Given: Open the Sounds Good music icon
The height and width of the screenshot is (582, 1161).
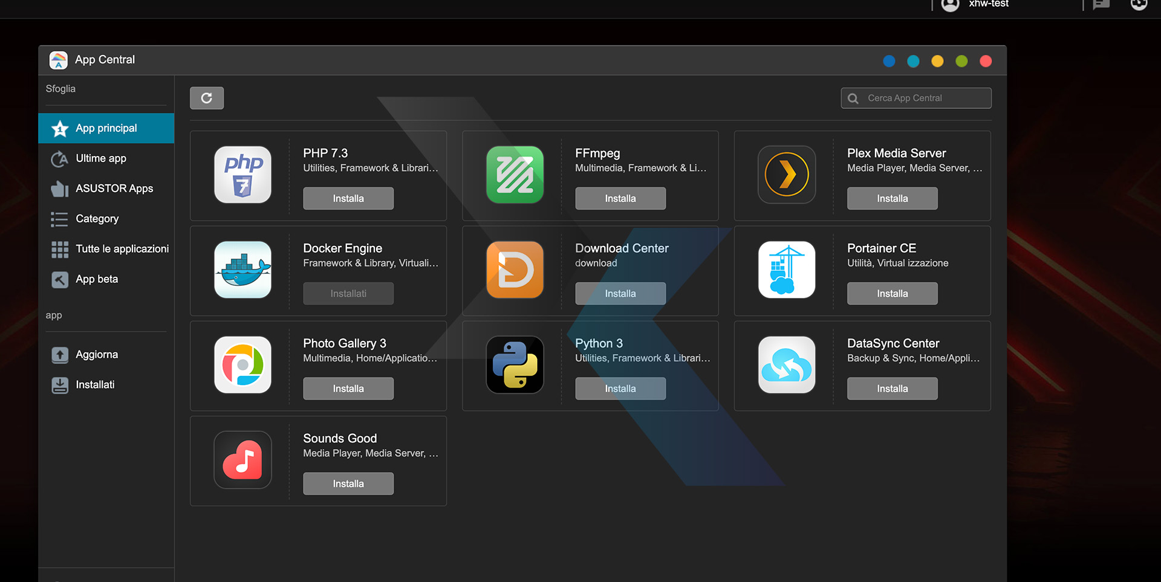Looking at the screenshot, I should (x=242, y=459).
